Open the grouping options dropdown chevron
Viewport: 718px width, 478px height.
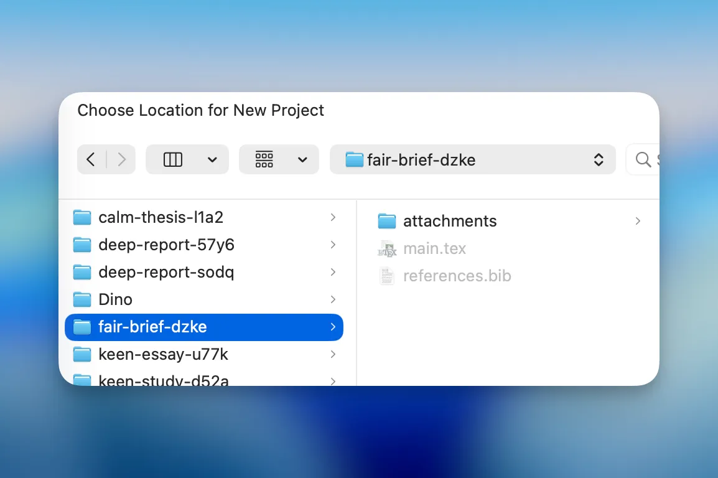pyautogui.click(x=302, y=160)
